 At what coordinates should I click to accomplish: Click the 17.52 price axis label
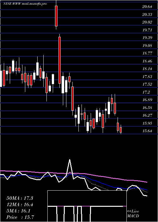click(147, 84)
